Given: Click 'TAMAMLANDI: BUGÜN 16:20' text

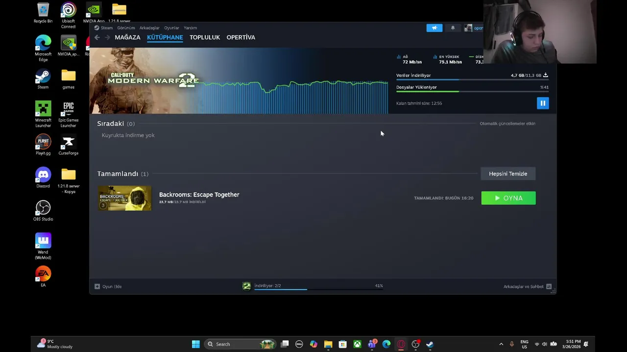Looking at the screenshot, I should coord(443,198).
